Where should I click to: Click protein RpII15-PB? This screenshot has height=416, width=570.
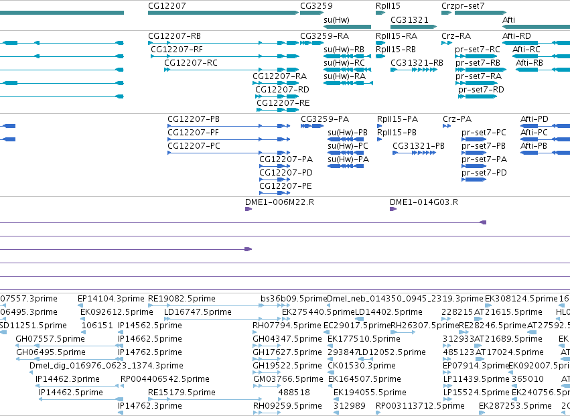click(x=380, y=139)
